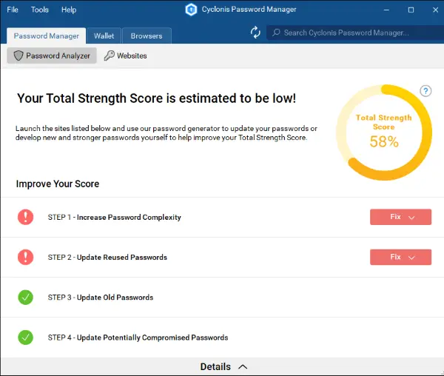Viewport: 444px width, 376px height.
Task: Switch to the Password Manager tab
Action: [47, 36]
